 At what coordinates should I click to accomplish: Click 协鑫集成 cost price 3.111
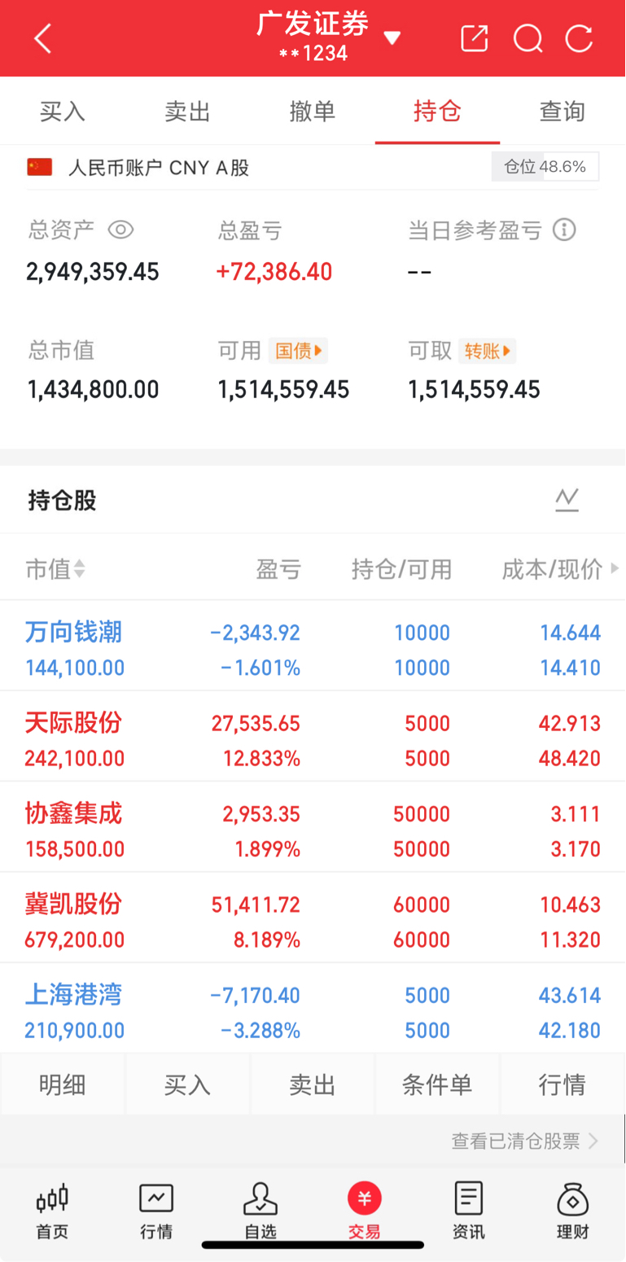pos(576,813)
